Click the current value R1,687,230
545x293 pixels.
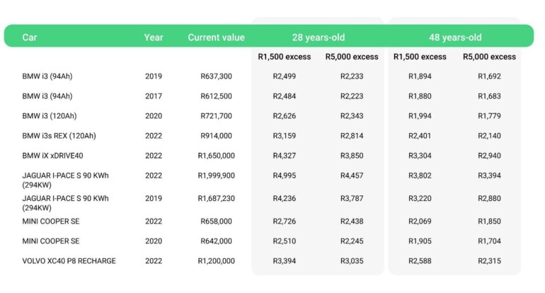tap(216, 198)
